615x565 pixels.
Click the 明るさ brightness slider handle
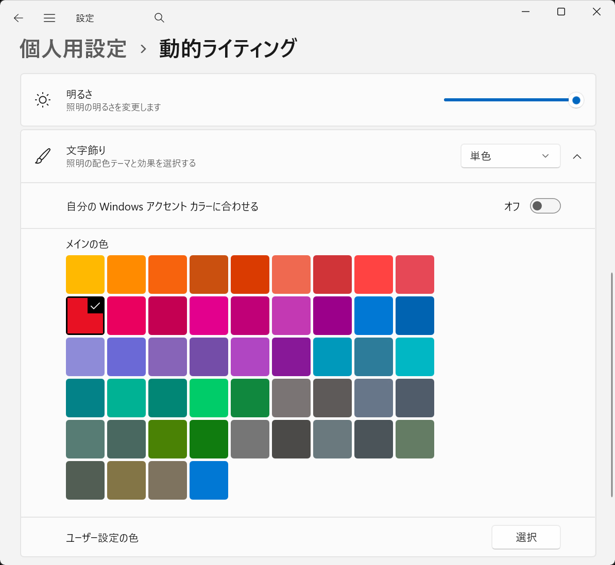576,100
